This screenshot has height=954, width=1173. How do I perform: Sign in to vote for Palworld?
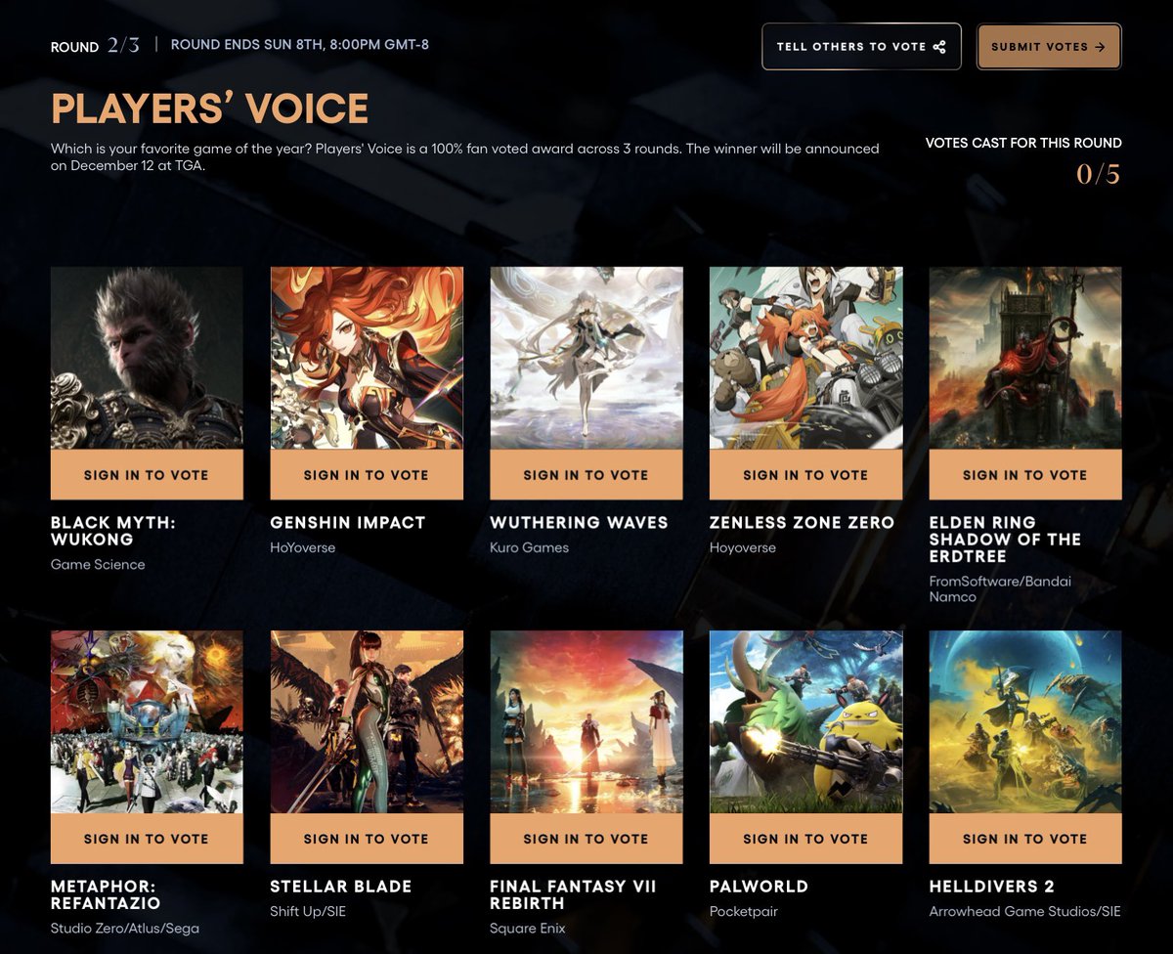pos(805,839)
